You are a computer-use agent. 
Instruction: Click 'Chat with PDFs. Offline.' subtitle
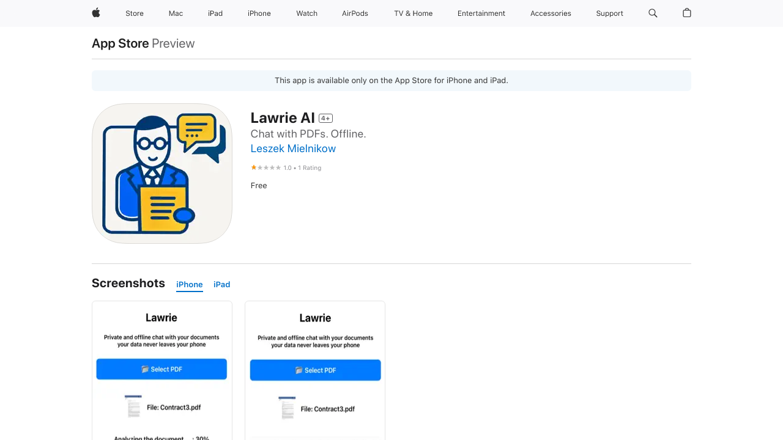[308, 134]
